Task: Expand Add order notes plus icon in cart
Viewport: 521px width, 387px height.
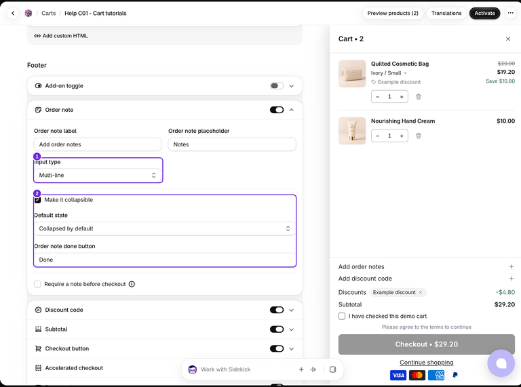Action: tap(511, 266)
